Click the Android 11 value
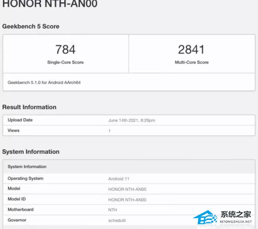This screenshot has height=229, width=258. [x=119, y=179]
